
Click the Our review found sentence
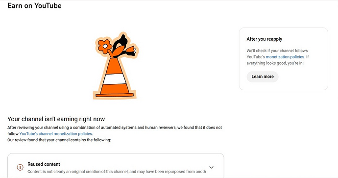[59, 140]
